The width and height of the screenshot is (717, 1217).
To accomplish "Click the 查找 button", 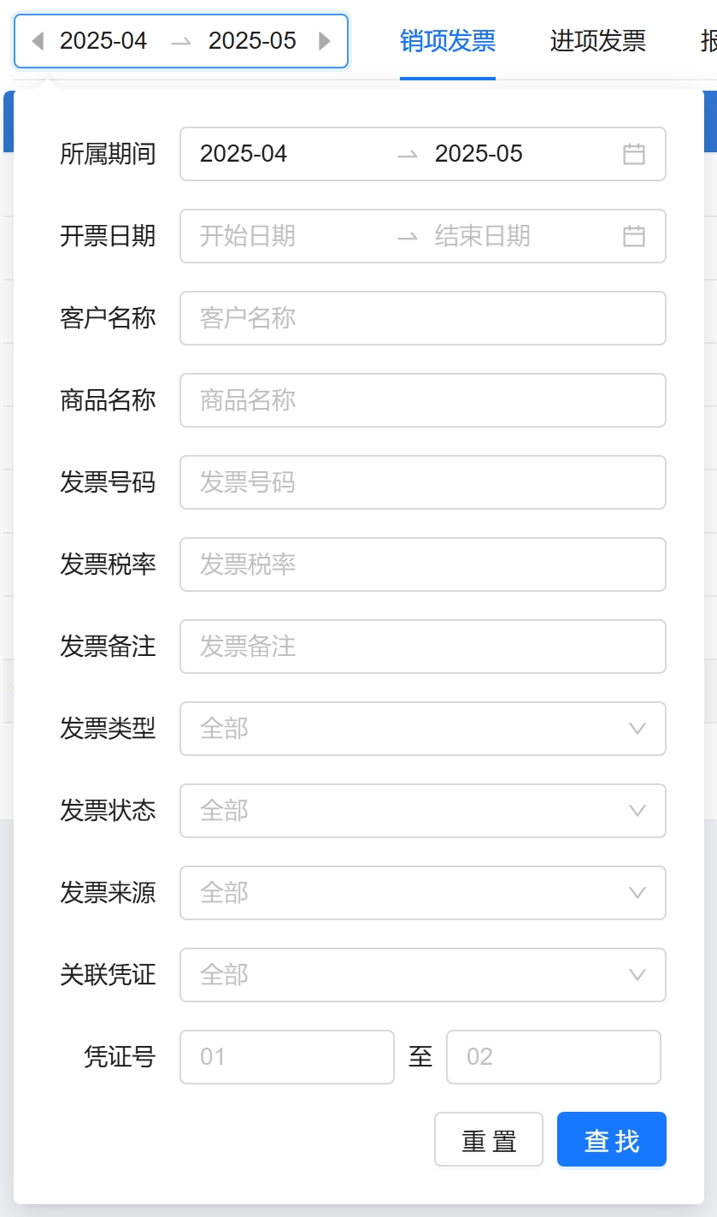I will [x=612, y=1140].
